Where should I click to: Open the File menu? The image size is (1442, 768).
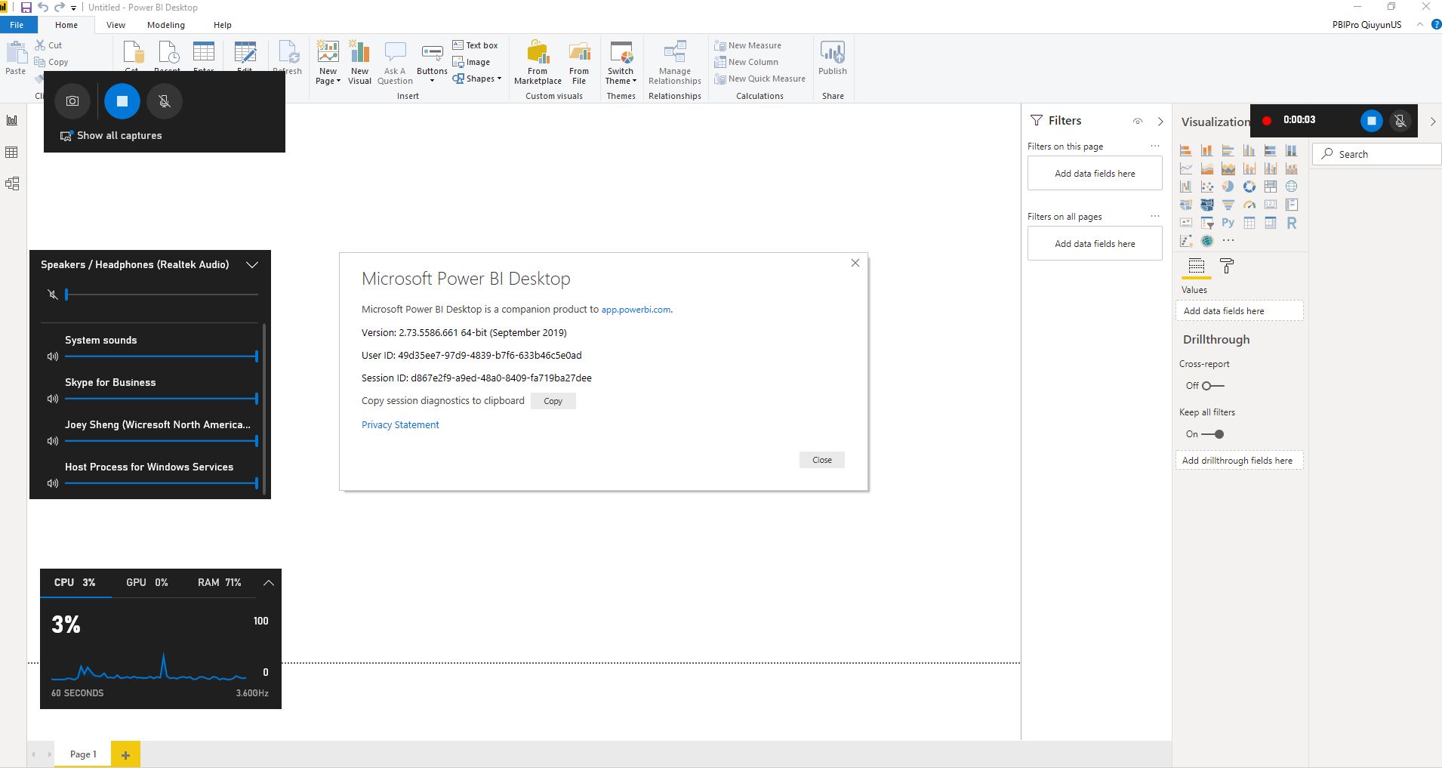(17, 25)
